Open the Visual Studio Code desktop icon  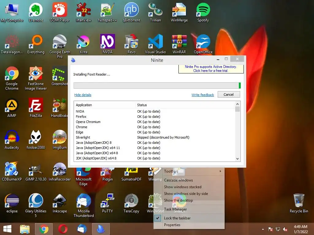(x=155, y=44)
